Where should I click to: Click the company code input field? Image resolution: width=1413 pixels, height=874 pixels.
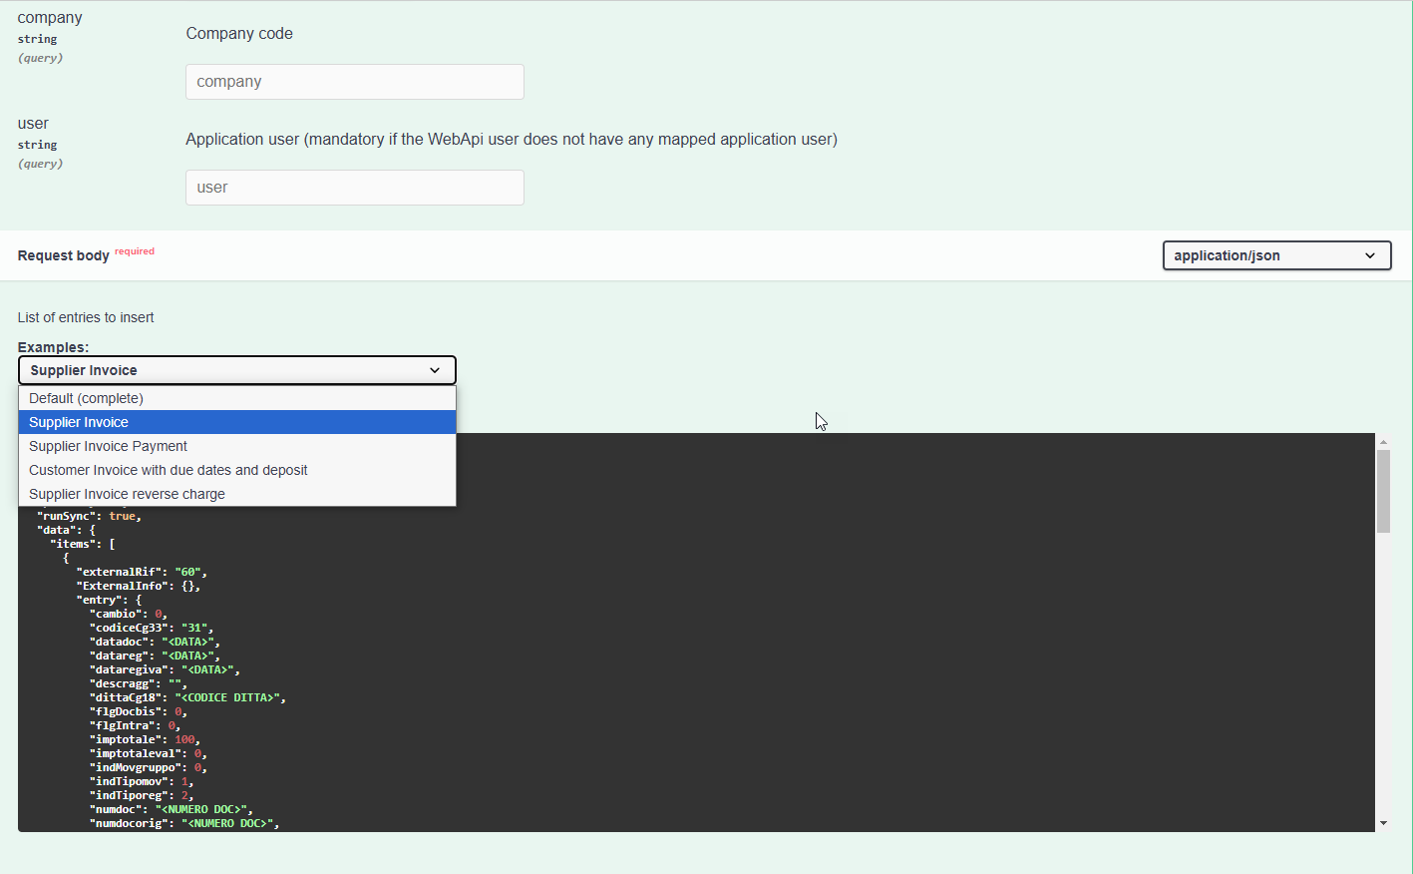[354, 82]
